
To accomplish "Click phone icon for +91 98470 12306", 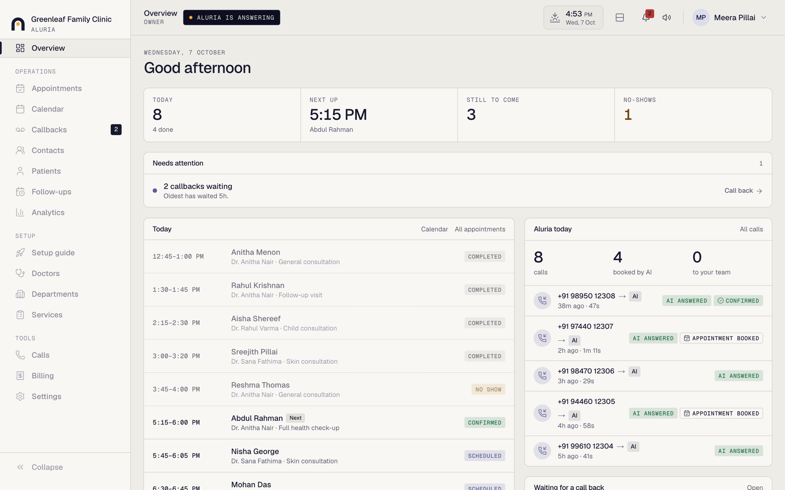I will [542, 376].
